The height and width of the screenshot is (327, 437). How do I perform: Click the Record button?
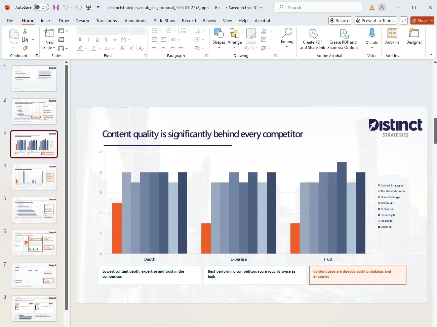click(340, 20)
